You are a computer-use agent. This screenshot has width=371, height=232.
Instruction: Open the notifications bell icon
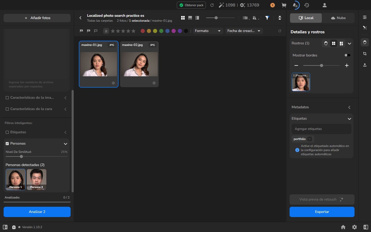[x=295, y=5]
